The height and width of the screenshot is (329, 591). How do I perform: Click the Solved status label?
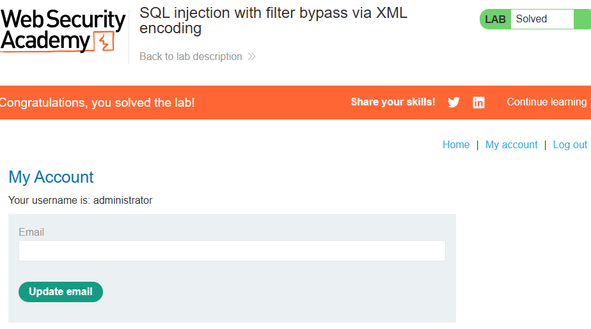point(531,19)
